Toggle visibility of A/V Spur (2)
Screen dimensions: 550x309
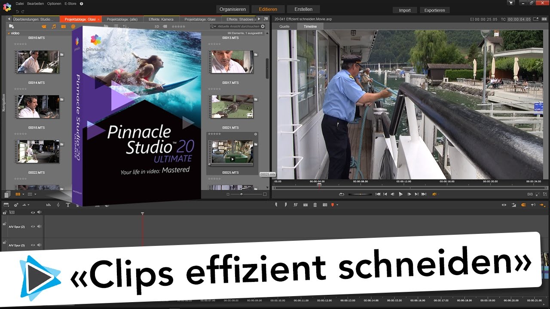pyautogui.click(x=33, y=227)
